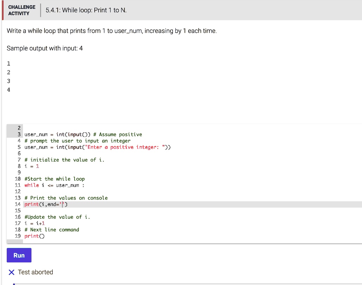Click the line with 'Enter a positive integer' string
Image resolution: width=362 pixels, height=285 pixels.
tap(97, 147)
